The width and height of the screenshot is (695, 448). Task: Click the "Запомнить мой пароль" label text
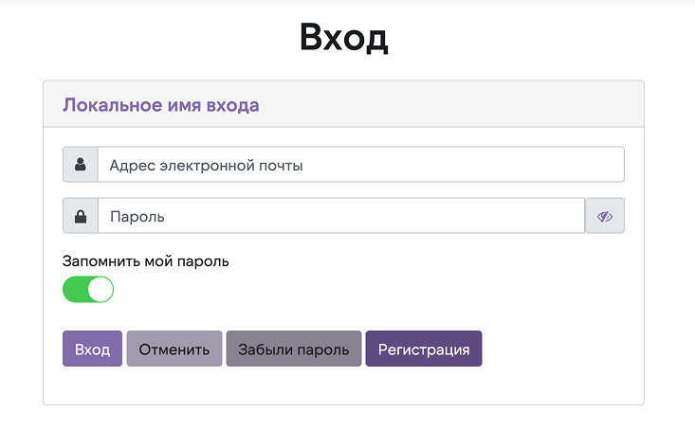[146, 261]
